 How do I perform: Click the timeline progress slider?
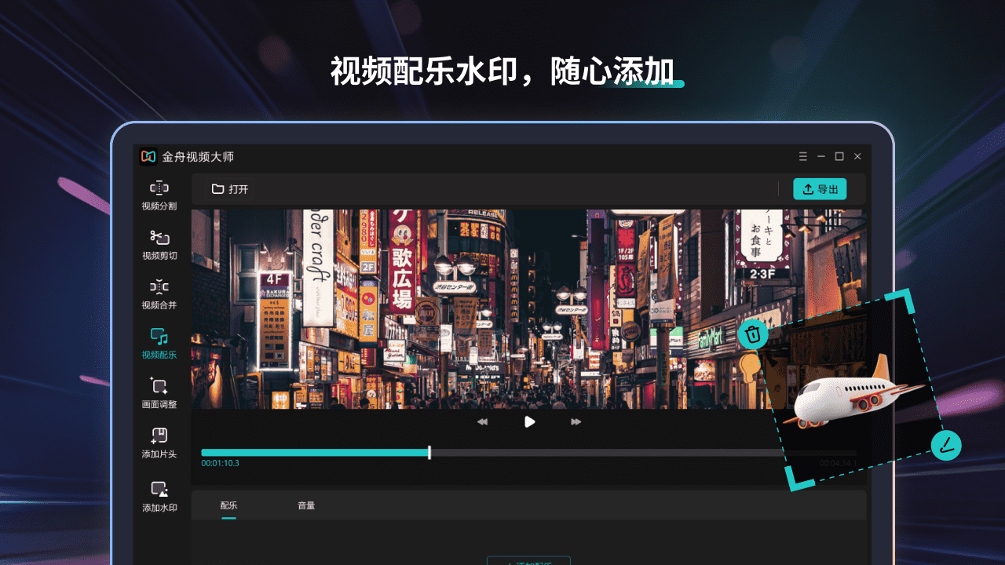click(x=429, y=453)
